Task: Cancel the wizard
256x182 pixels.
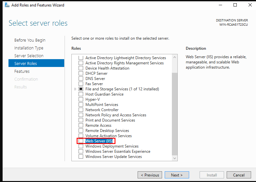Action: coord(239,175)
